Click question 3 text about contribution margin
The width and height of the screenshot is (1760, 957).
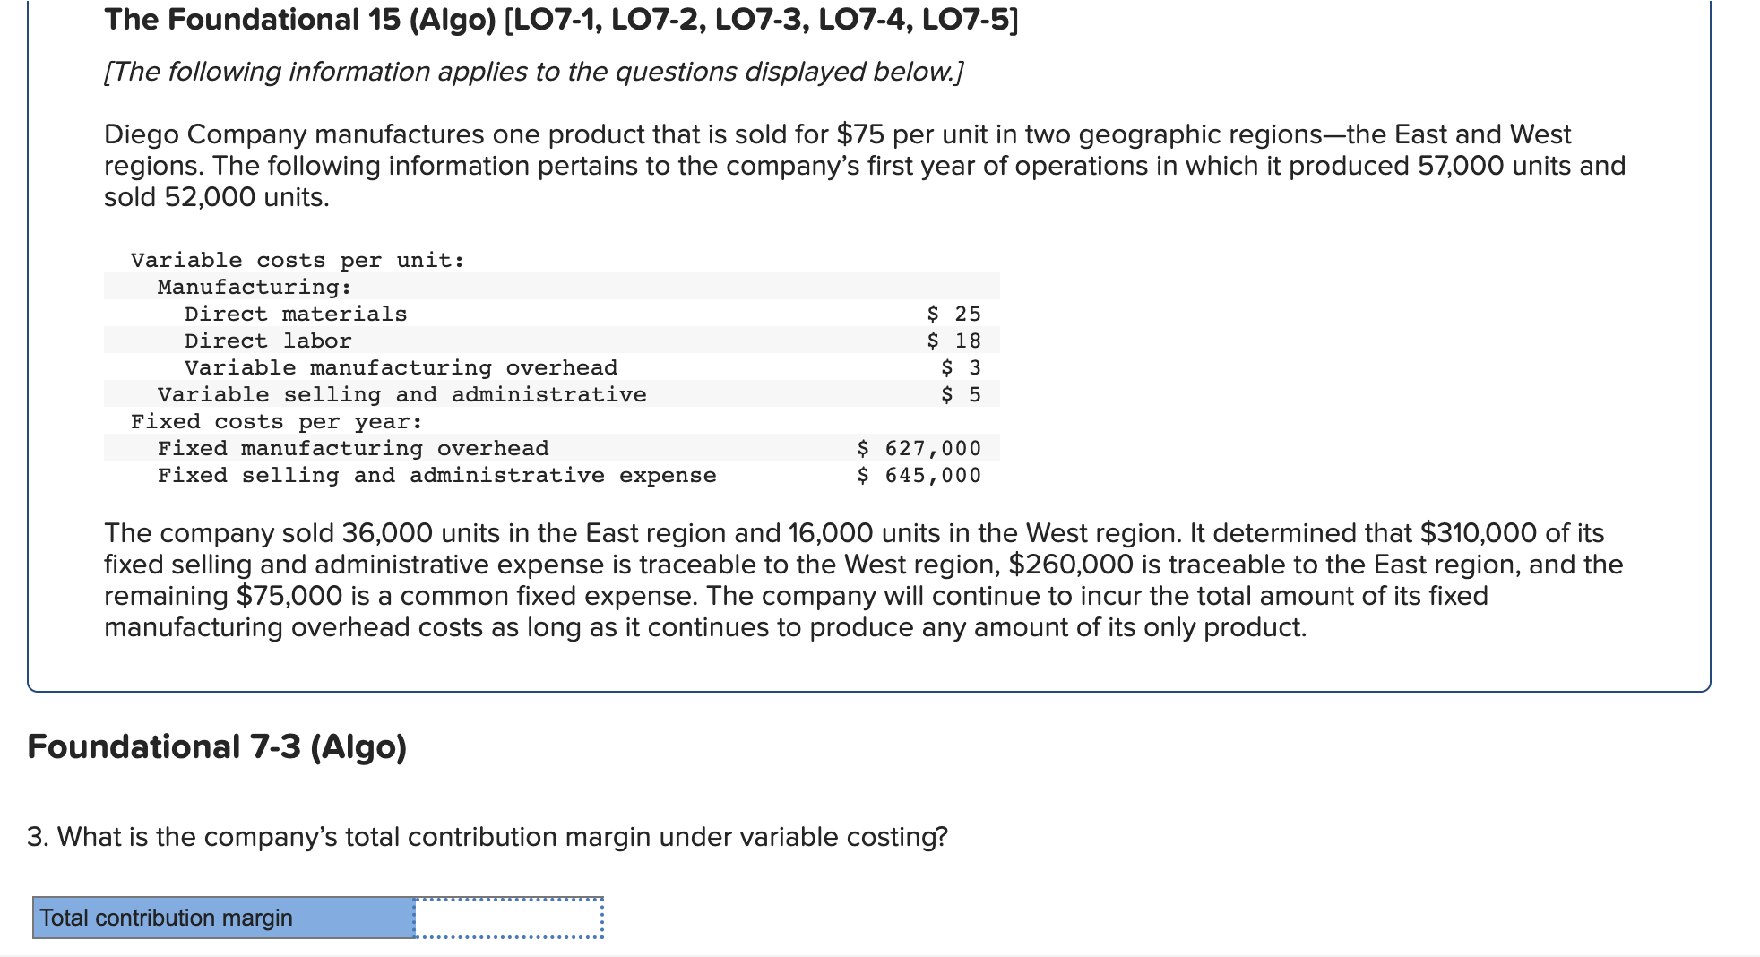tap(487, 837)
